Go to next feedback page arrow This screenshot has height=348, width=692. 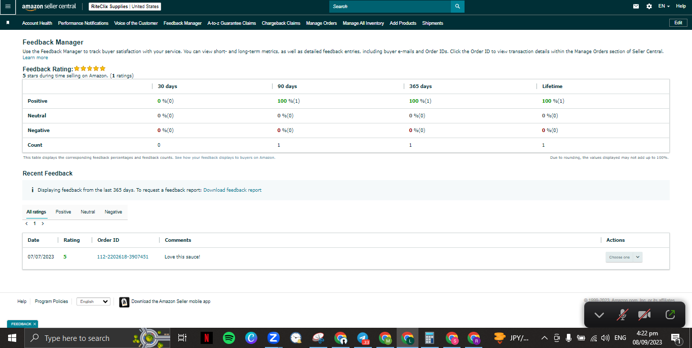click(43, 223)
